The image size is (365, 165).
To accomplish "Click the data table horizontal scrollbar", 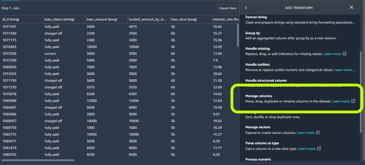I will 38,160.
